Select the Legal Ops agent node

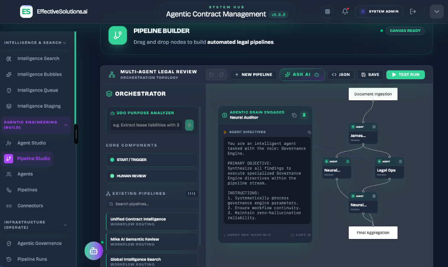tap(389, 168)
